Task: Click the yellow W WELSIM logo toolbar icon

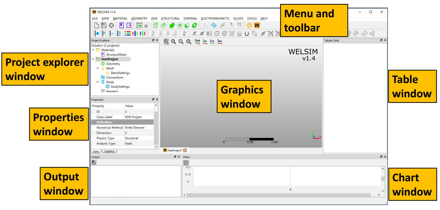Action: point(257,26)
